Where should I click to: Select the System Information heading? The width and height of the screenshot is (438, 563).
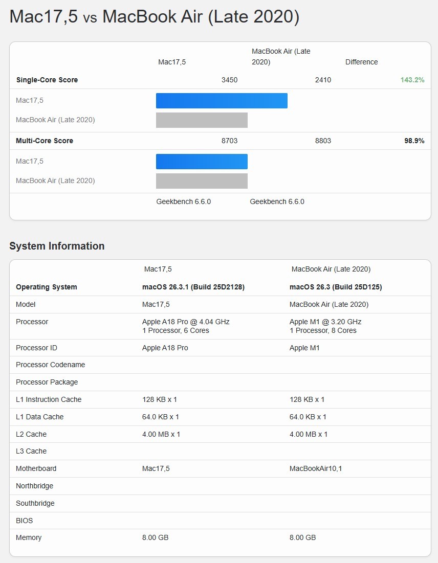click(57, 246)
